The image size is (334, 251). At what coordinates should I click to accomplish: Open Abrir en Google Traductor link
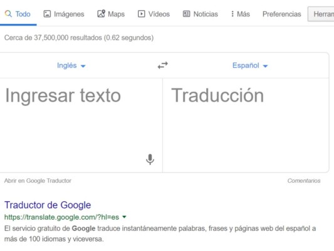pyautogui.click(x=38, y=181)
